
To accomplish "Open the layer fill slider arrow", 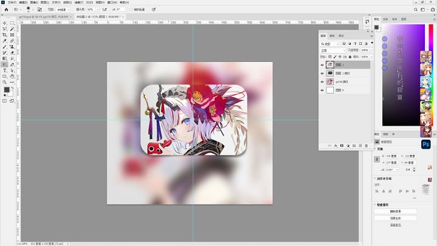I will point(371,56).
